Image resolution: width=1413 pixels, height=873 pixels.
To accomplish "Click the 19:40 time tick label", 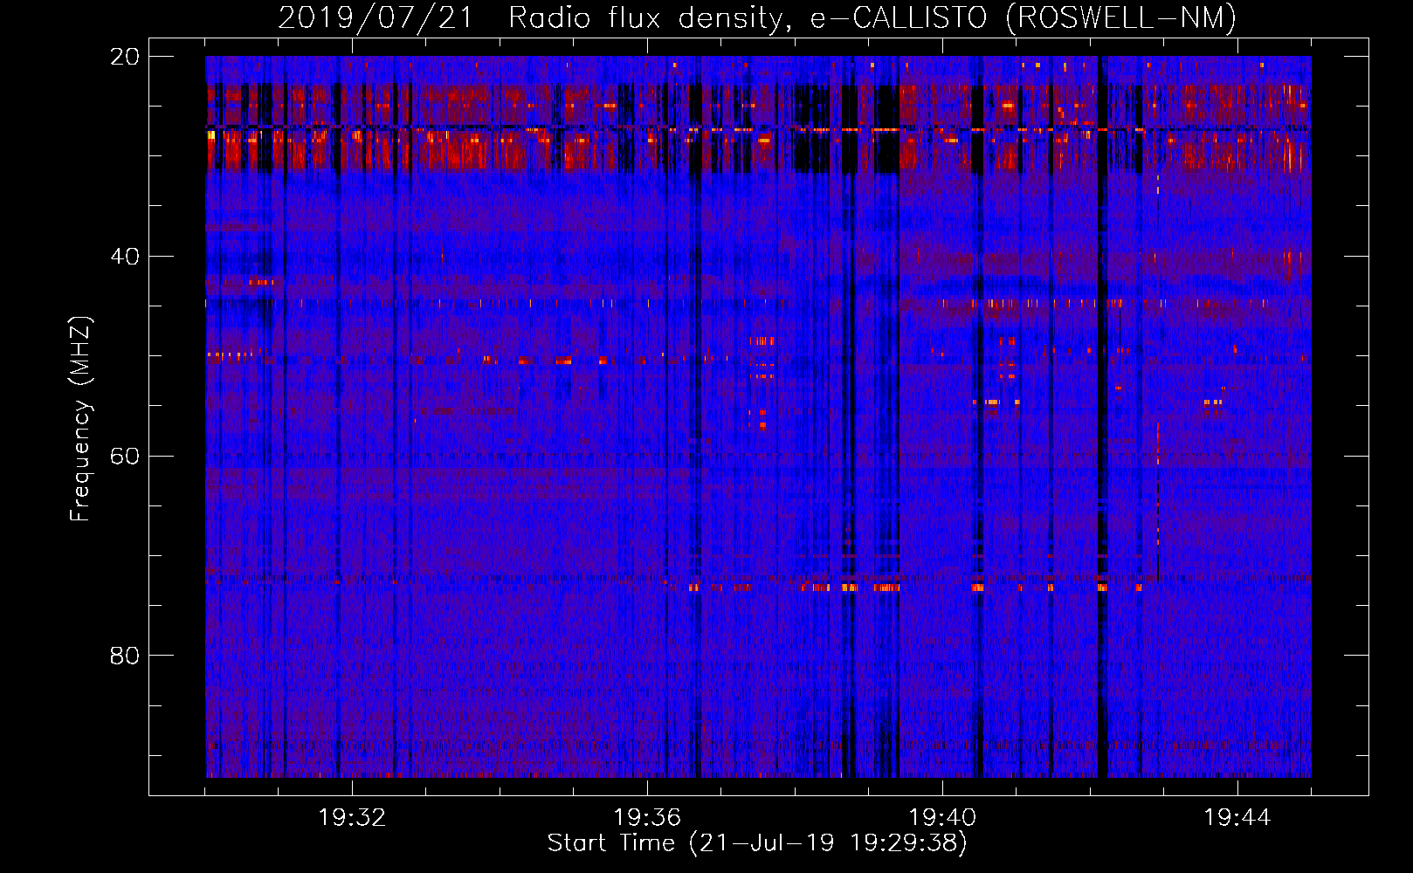I will pyautogui.click(x=942, y=817).
